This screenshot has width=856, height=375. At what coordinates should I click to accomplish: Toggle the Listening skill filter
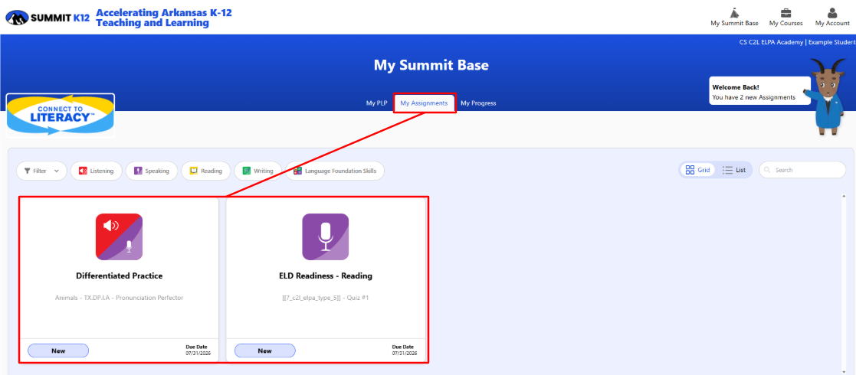(x=96, y=171)
